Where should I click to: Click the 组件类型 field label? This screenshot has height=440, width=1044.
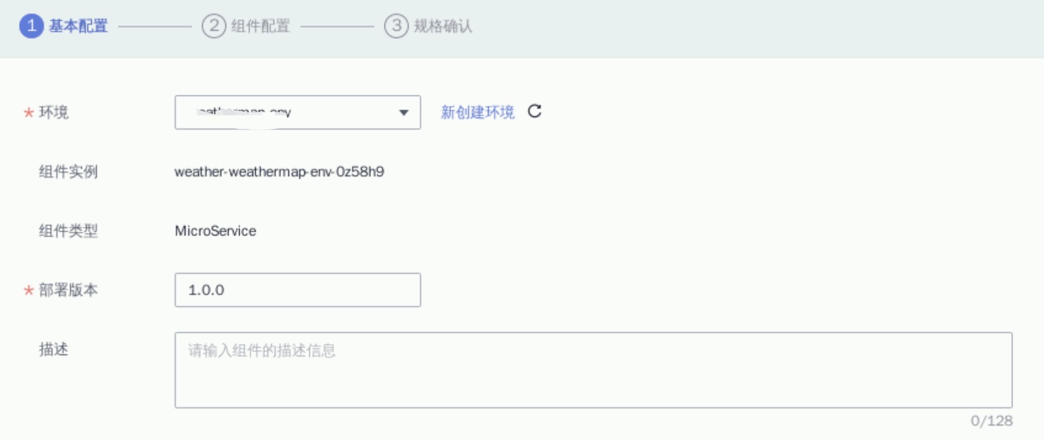[x=68, y=231]
